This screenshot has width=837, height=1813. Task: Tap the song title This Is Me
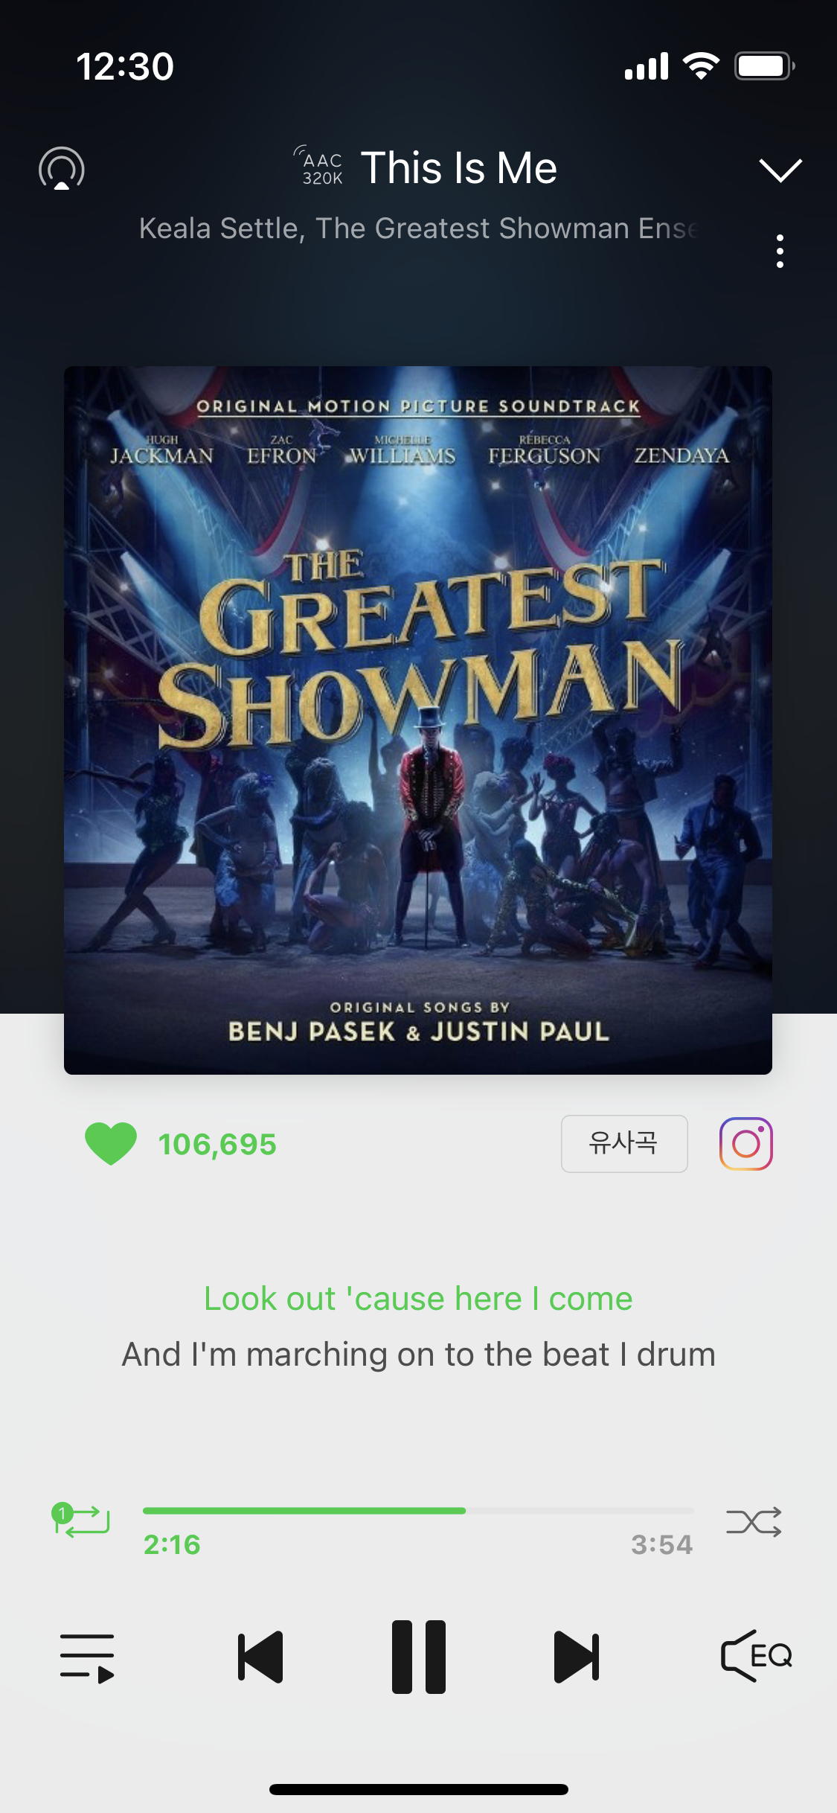459,167
